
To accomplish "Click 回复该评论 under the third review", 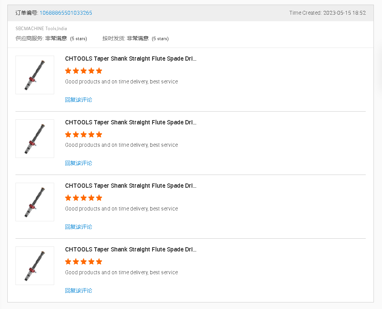I will (79, 227).
